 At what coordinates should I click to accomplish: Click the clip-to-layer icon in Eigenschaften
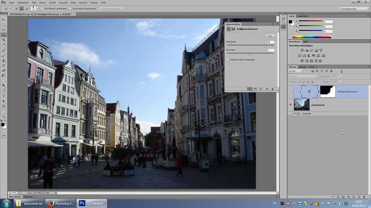point(249,89)
